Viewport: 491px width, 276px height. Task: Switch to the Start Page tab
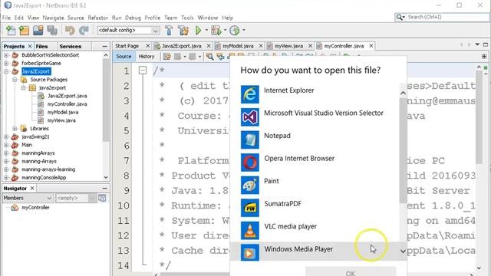[127, 46]
